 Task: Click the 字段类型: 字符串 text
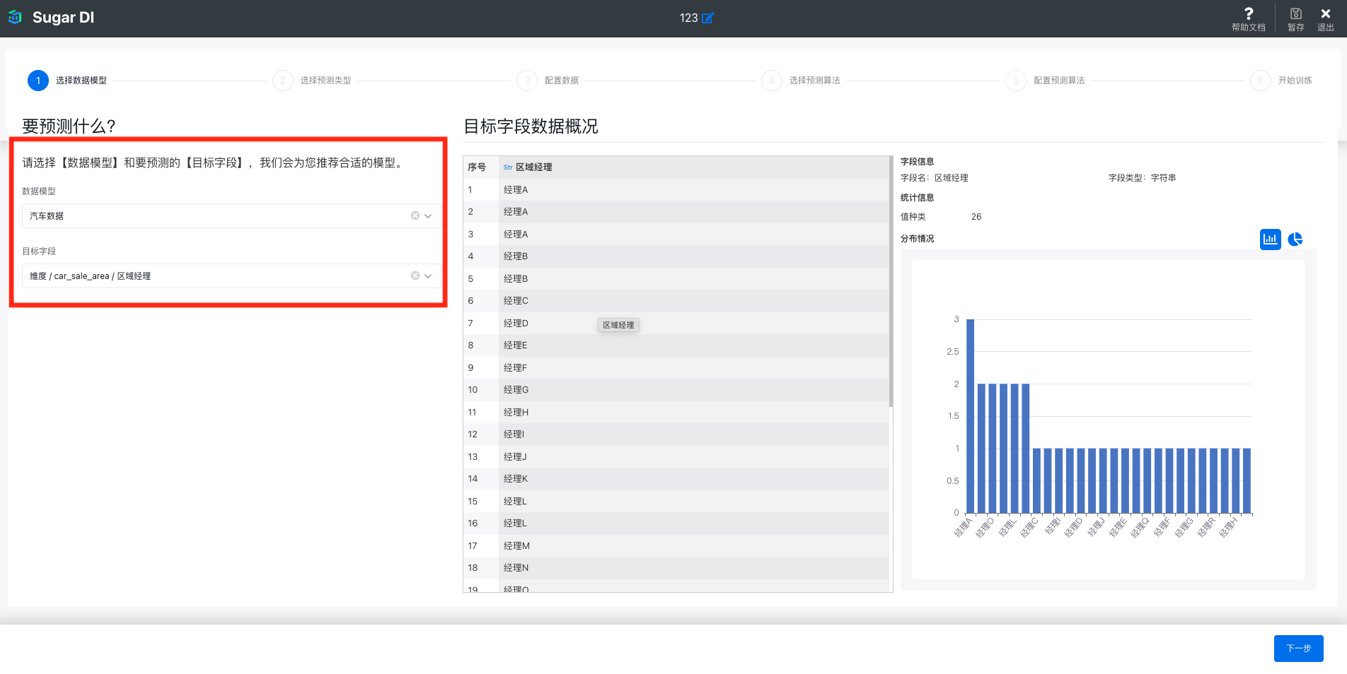point(1142,178)
